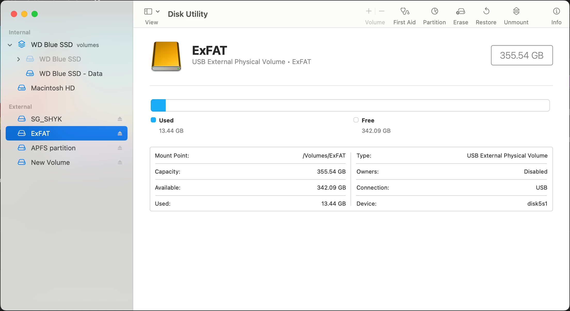The image size is (570, 311).
Task: Click the 355.54 GB capacity box
Action: (x=521, y=55)
